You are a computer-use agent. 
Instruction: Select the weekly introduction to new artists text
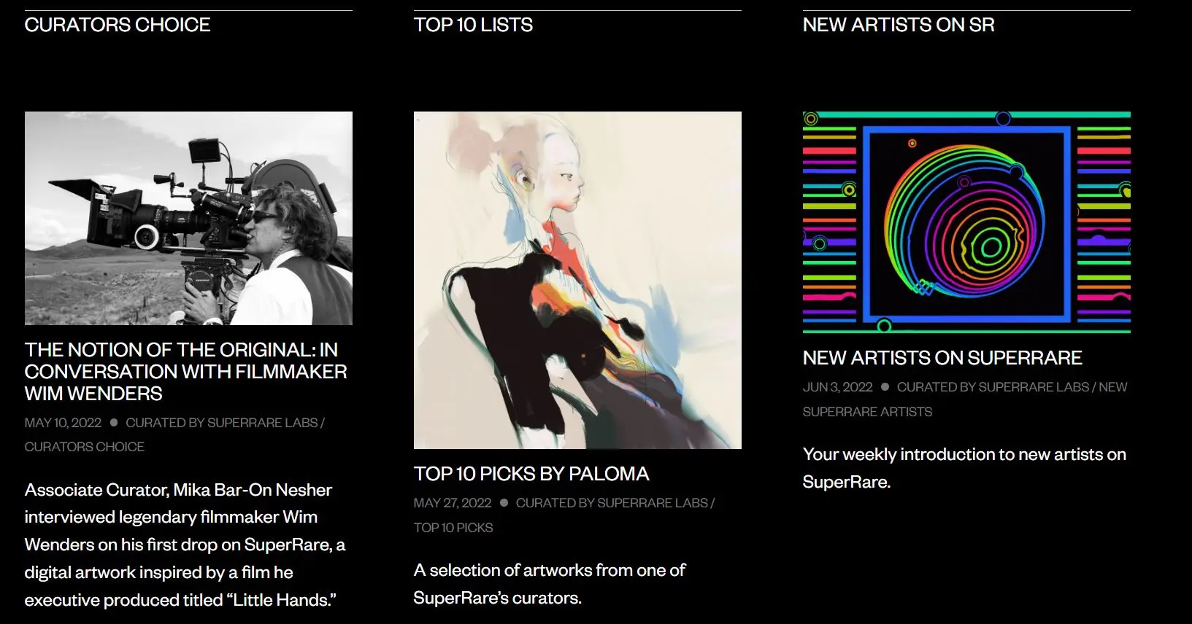pos(964,468)
